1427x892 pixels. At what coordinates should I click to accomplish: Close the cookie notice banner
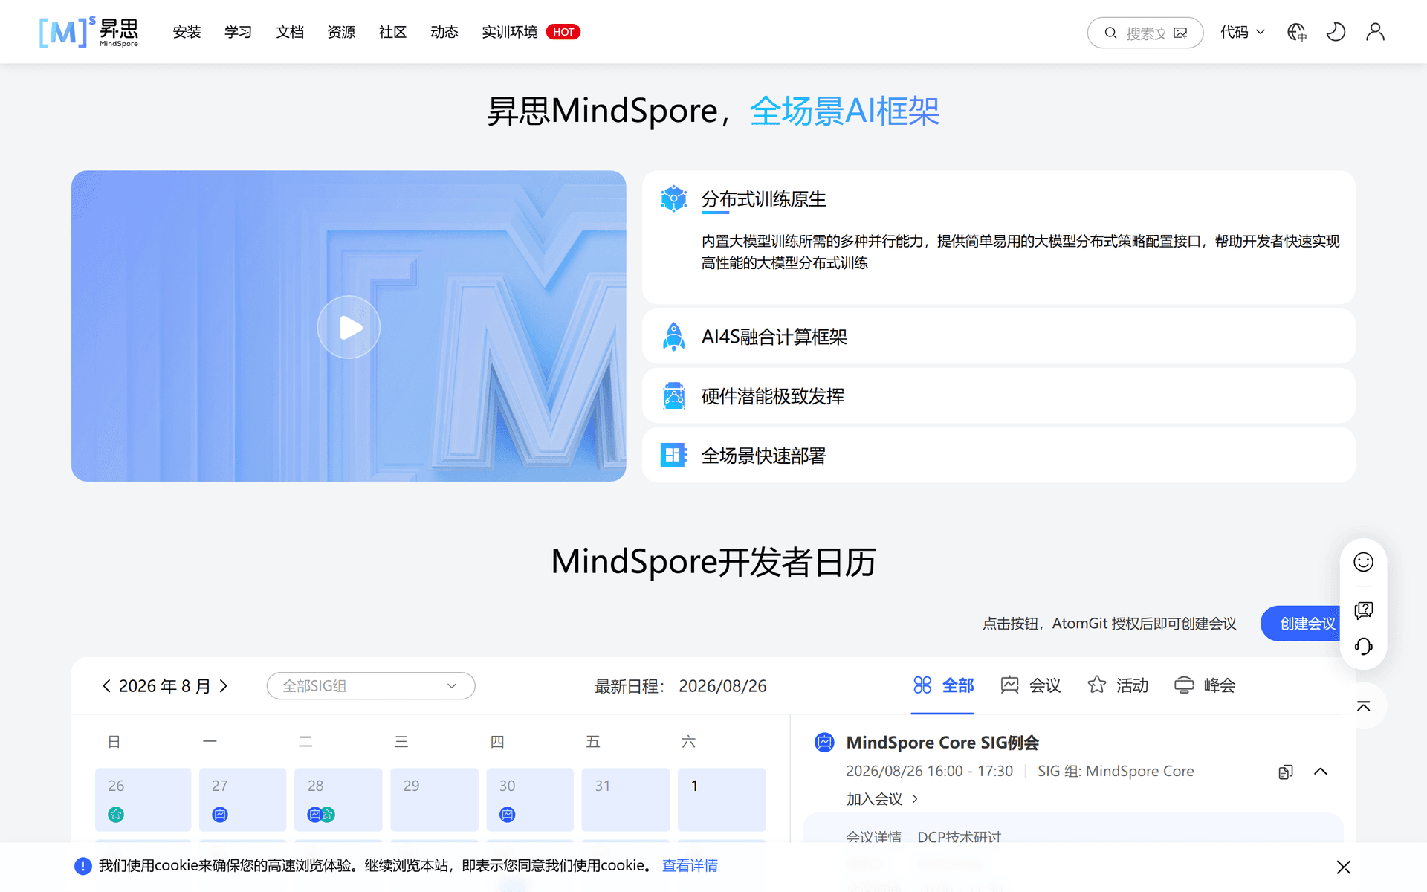tap(1343, 867)
